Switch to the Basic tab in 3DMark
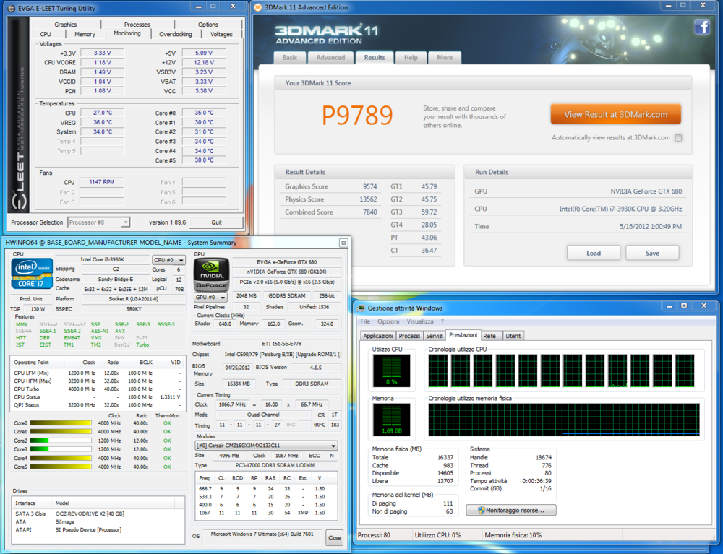The image size is (723, 554). [290, 58]
